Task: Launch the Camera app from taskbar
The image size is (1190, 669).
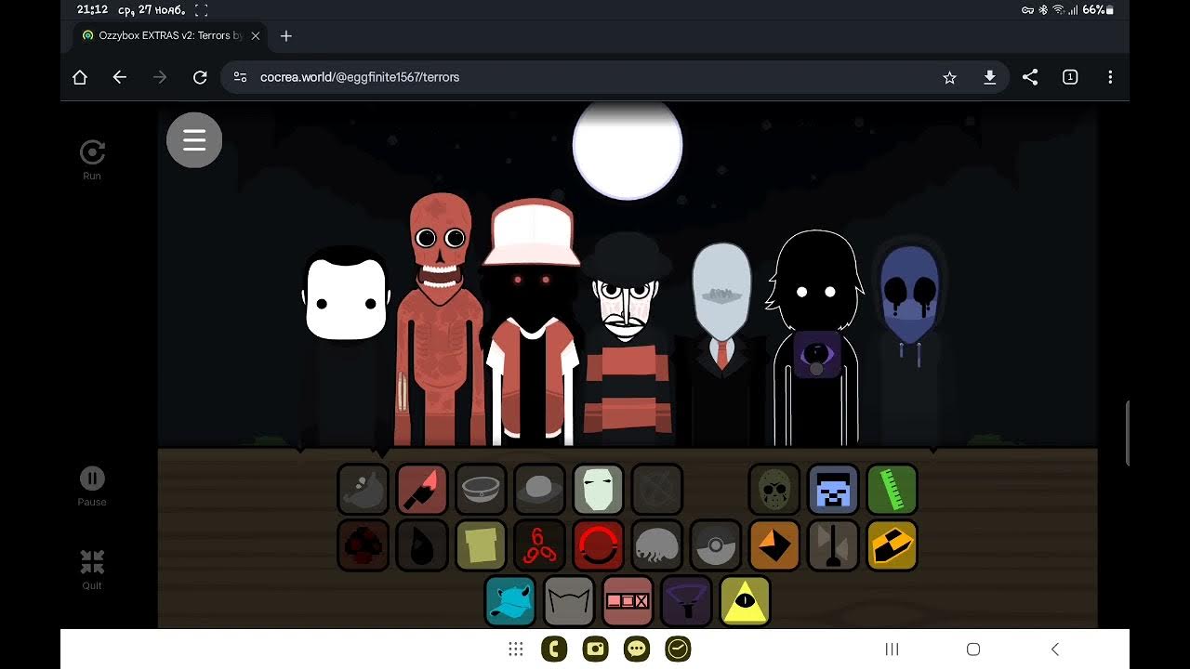Action: point(595,649)
